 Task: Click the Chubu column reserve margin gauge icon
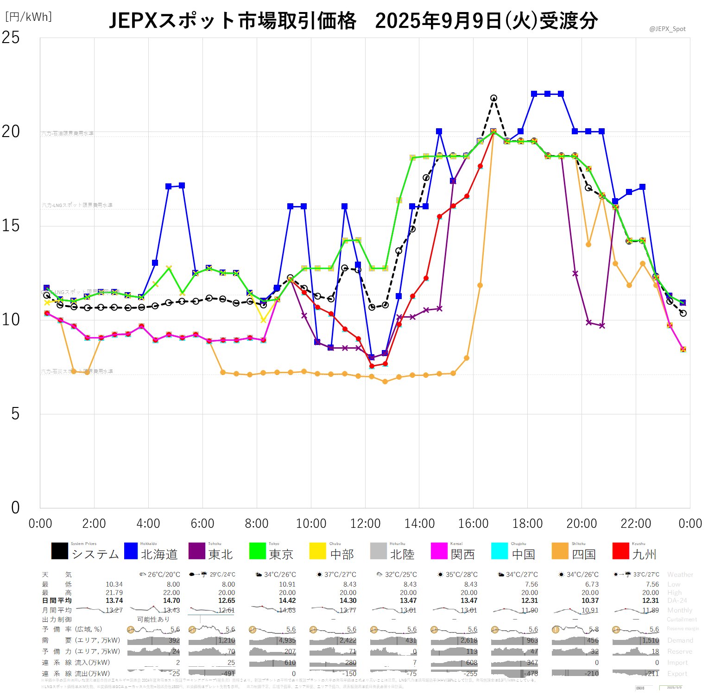tap(313, 630)
